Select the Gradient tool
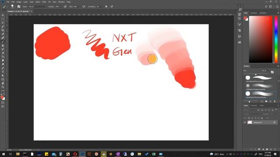The image size is (280, 157). point(3,57)
